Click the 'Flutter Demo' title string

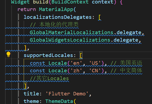[67, 94]
